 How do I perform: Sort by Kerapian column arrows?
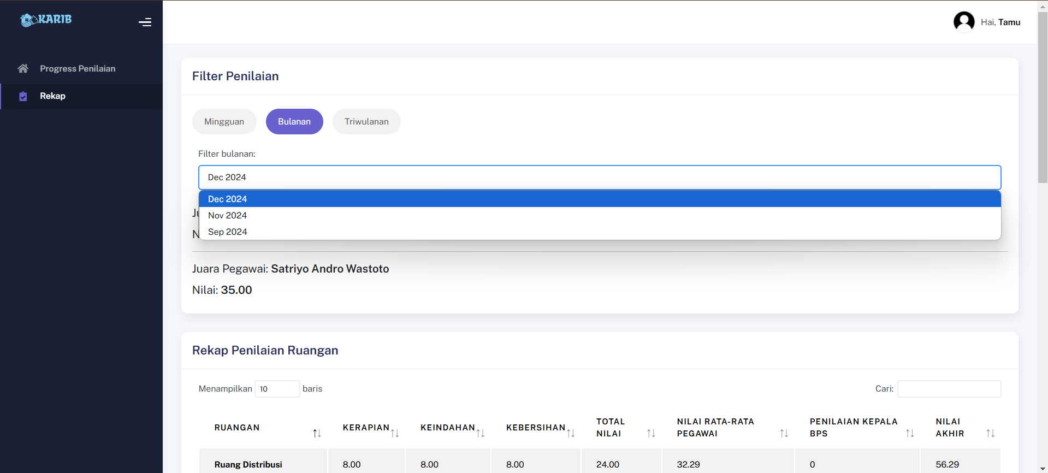[x=395, y=433]
